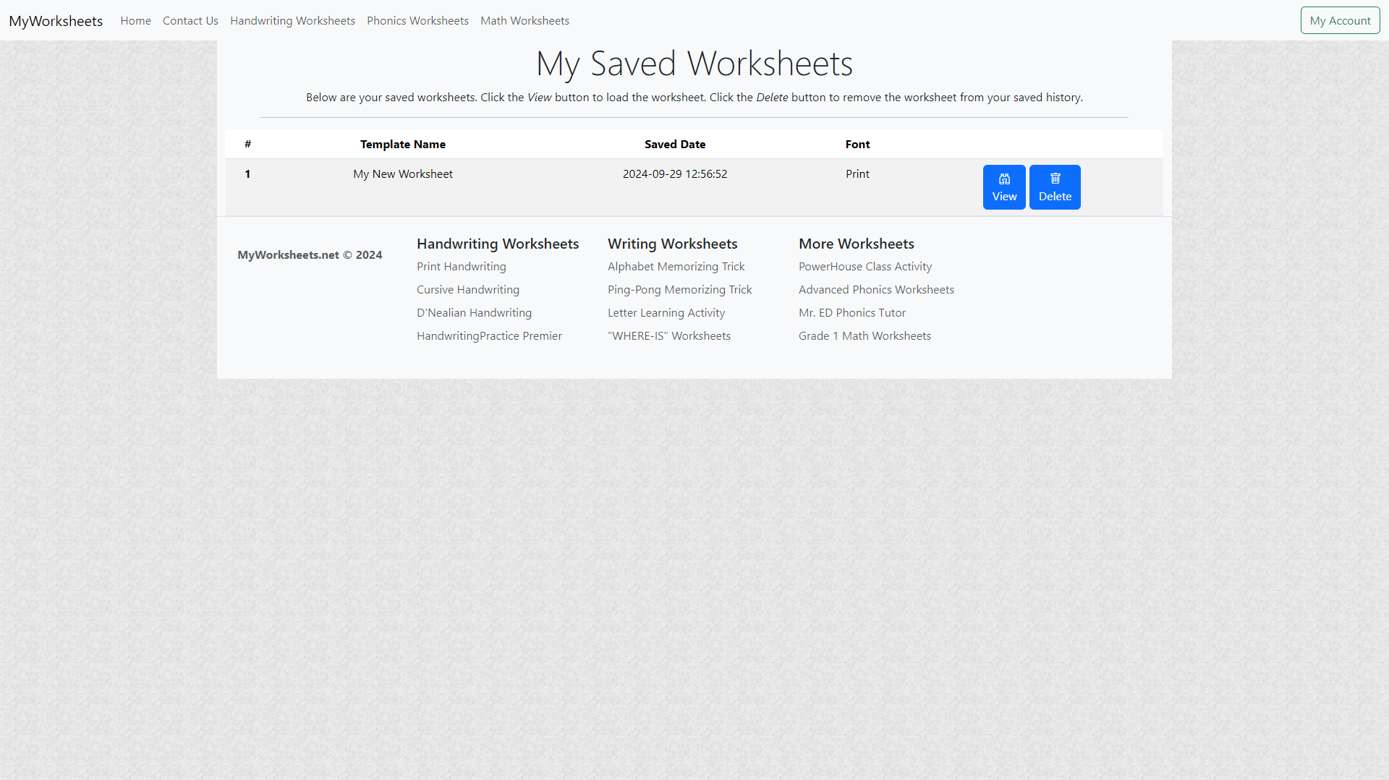Click the binoculars icon on View button
1389x780 pixels.
[x=1004, y=179]
